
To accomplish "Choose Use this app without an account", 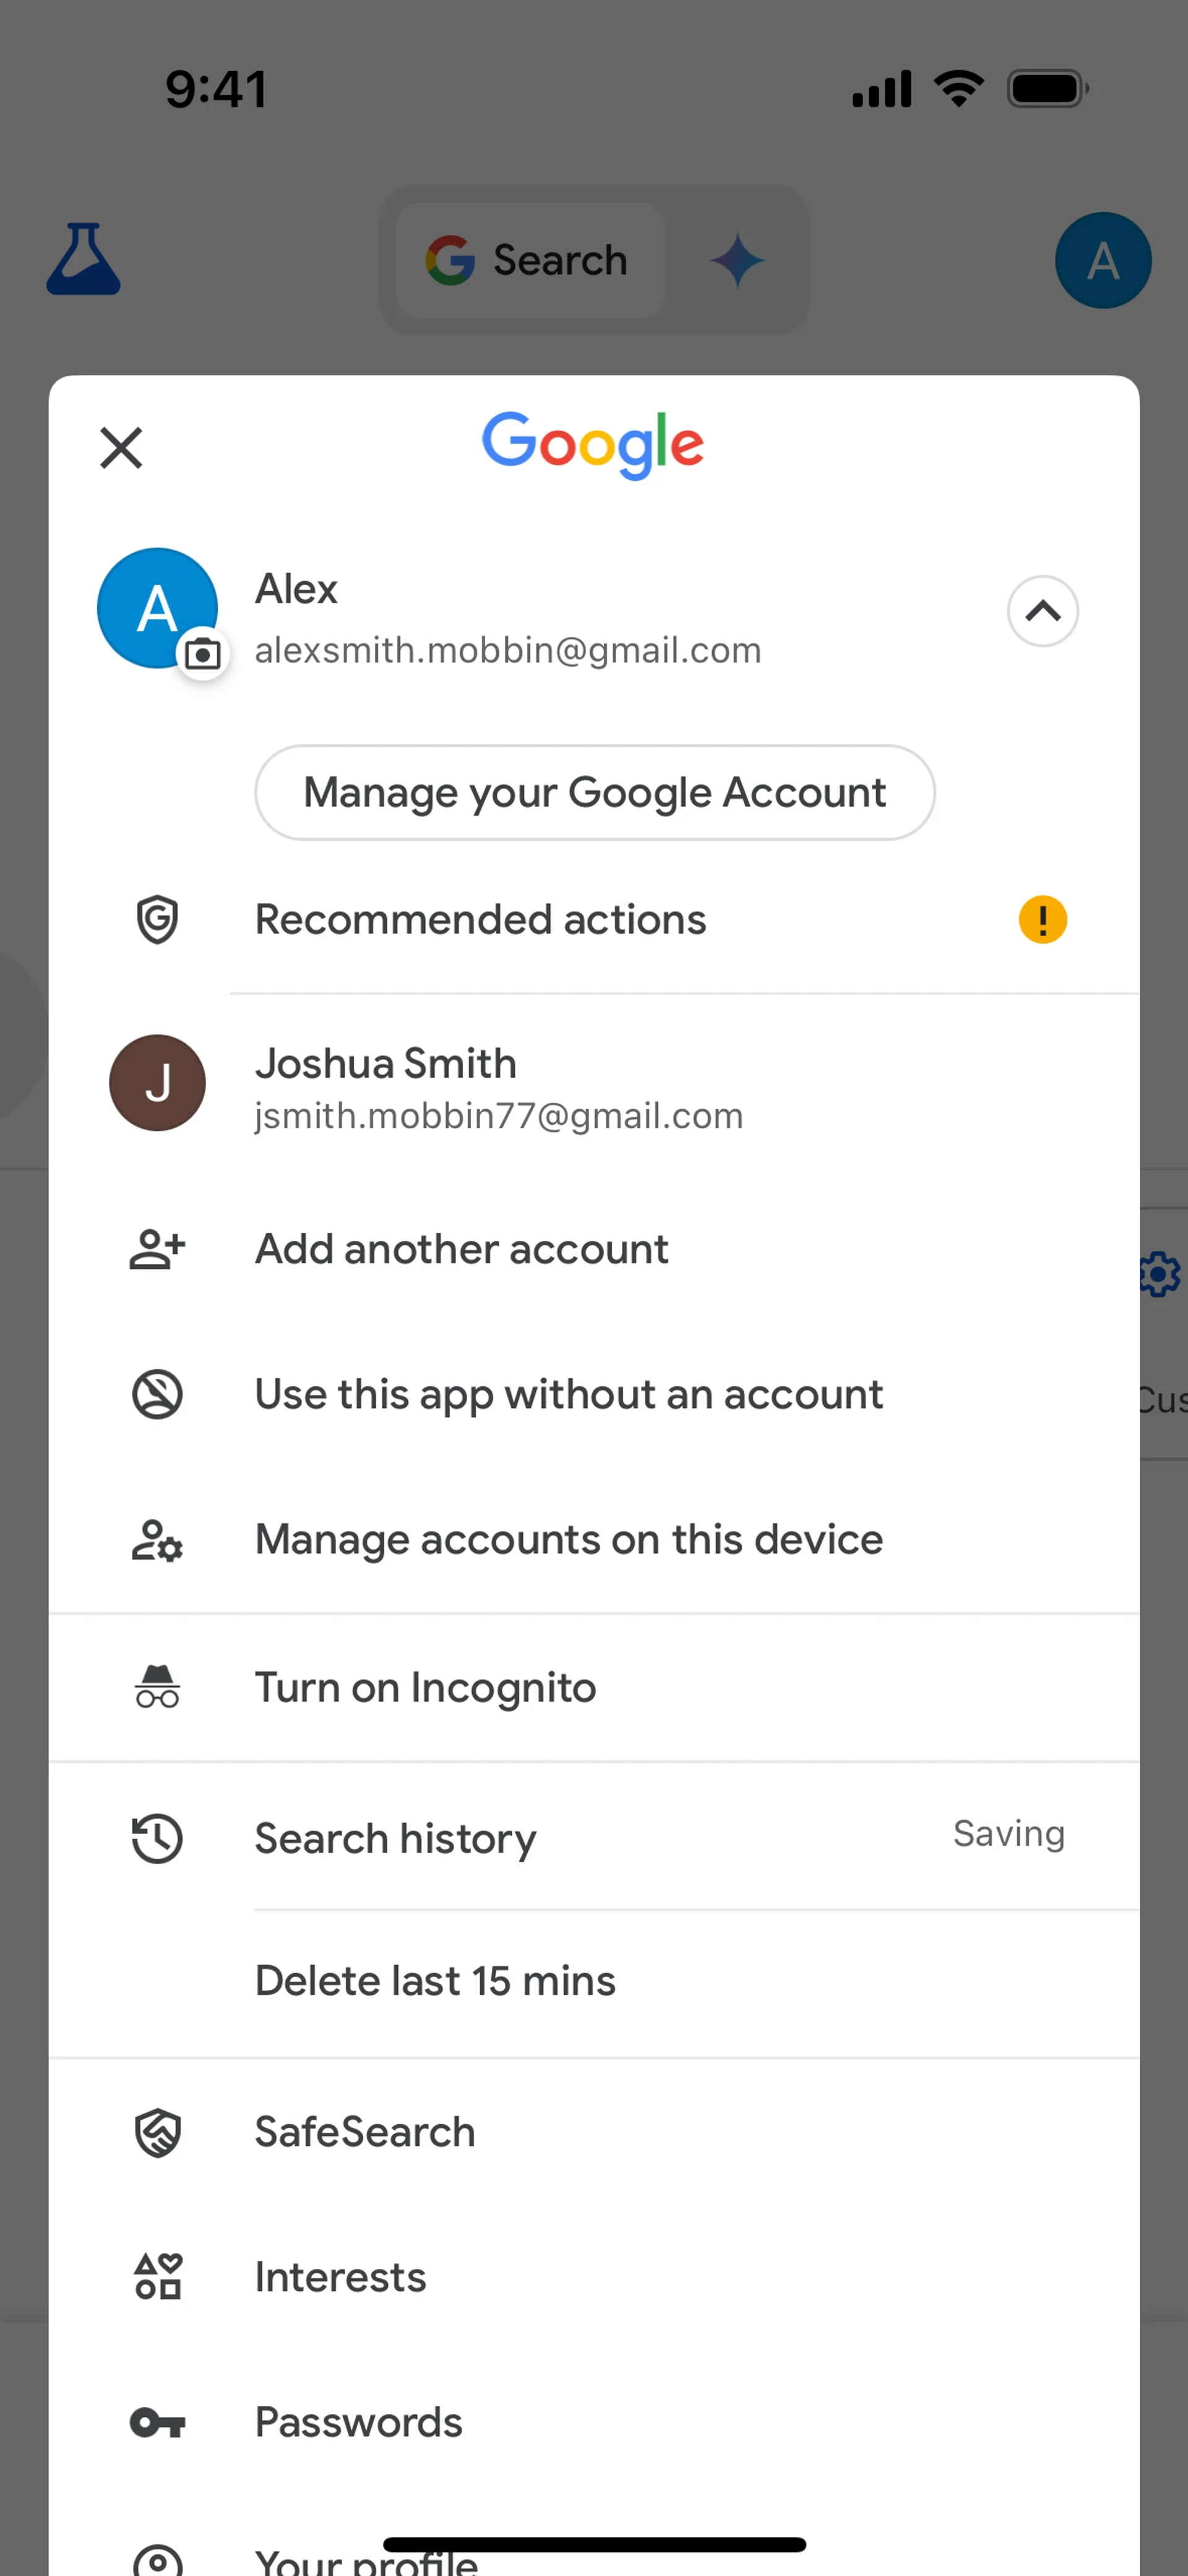I will [568, 1394].
